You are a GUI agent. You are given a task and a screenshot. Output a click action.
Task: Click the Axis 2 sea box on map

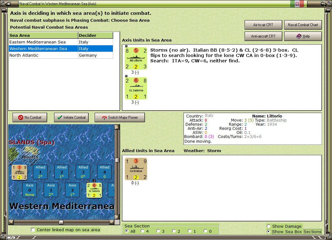pos(72,190)
